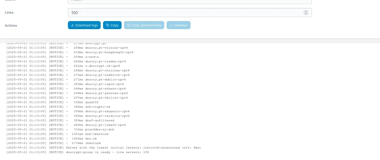
Task: Click the Lines field stepper arrows
Action: tap(306, 13)
